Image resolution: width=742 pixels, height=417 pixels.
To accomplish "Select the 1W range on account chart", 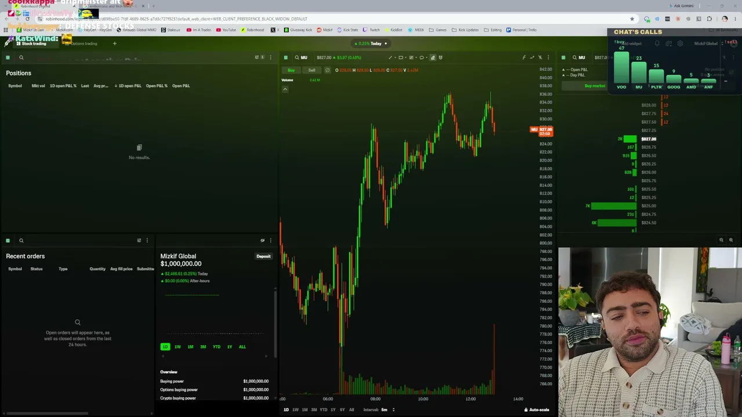I will point(177,347).
